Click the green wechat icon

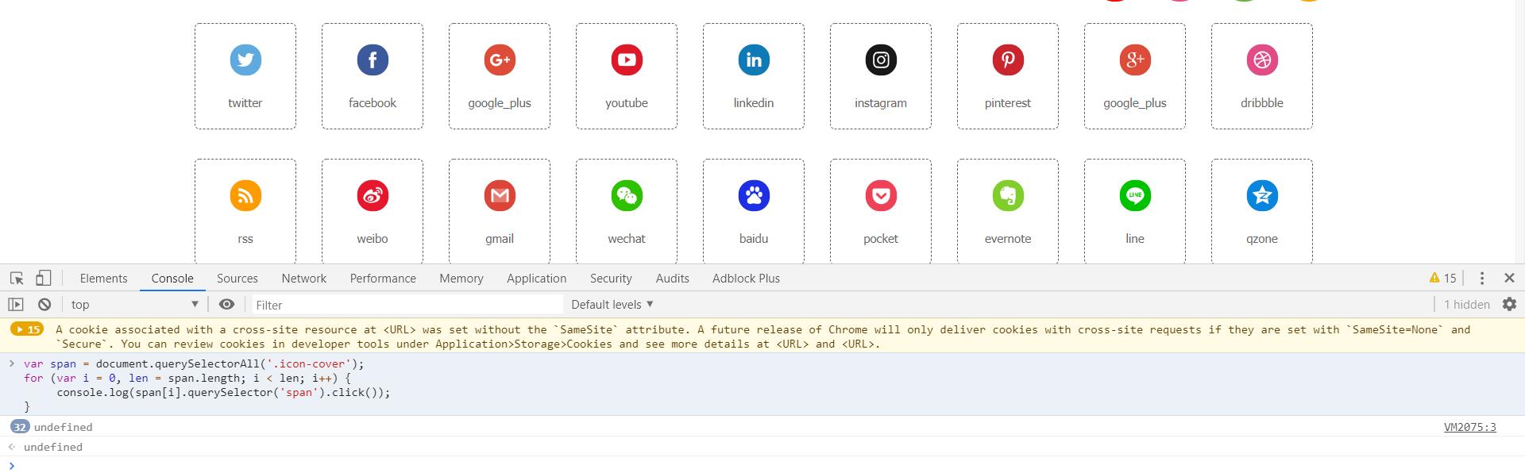coord(627,195)
